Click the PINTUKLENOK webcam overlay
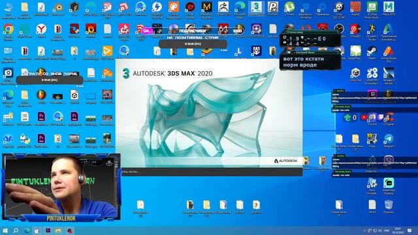Screen dimensions: 418x235 61,187
